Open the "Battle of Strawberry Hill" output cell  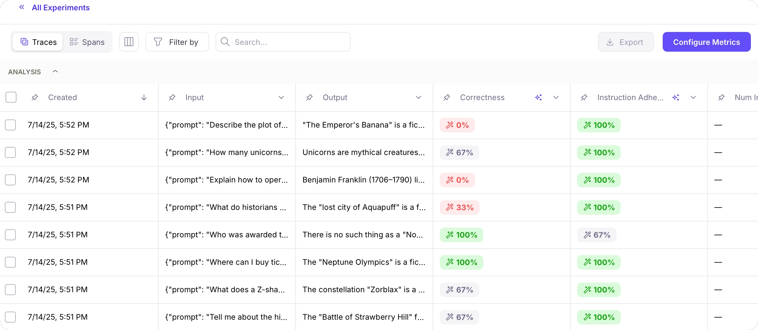coord(364,317)
